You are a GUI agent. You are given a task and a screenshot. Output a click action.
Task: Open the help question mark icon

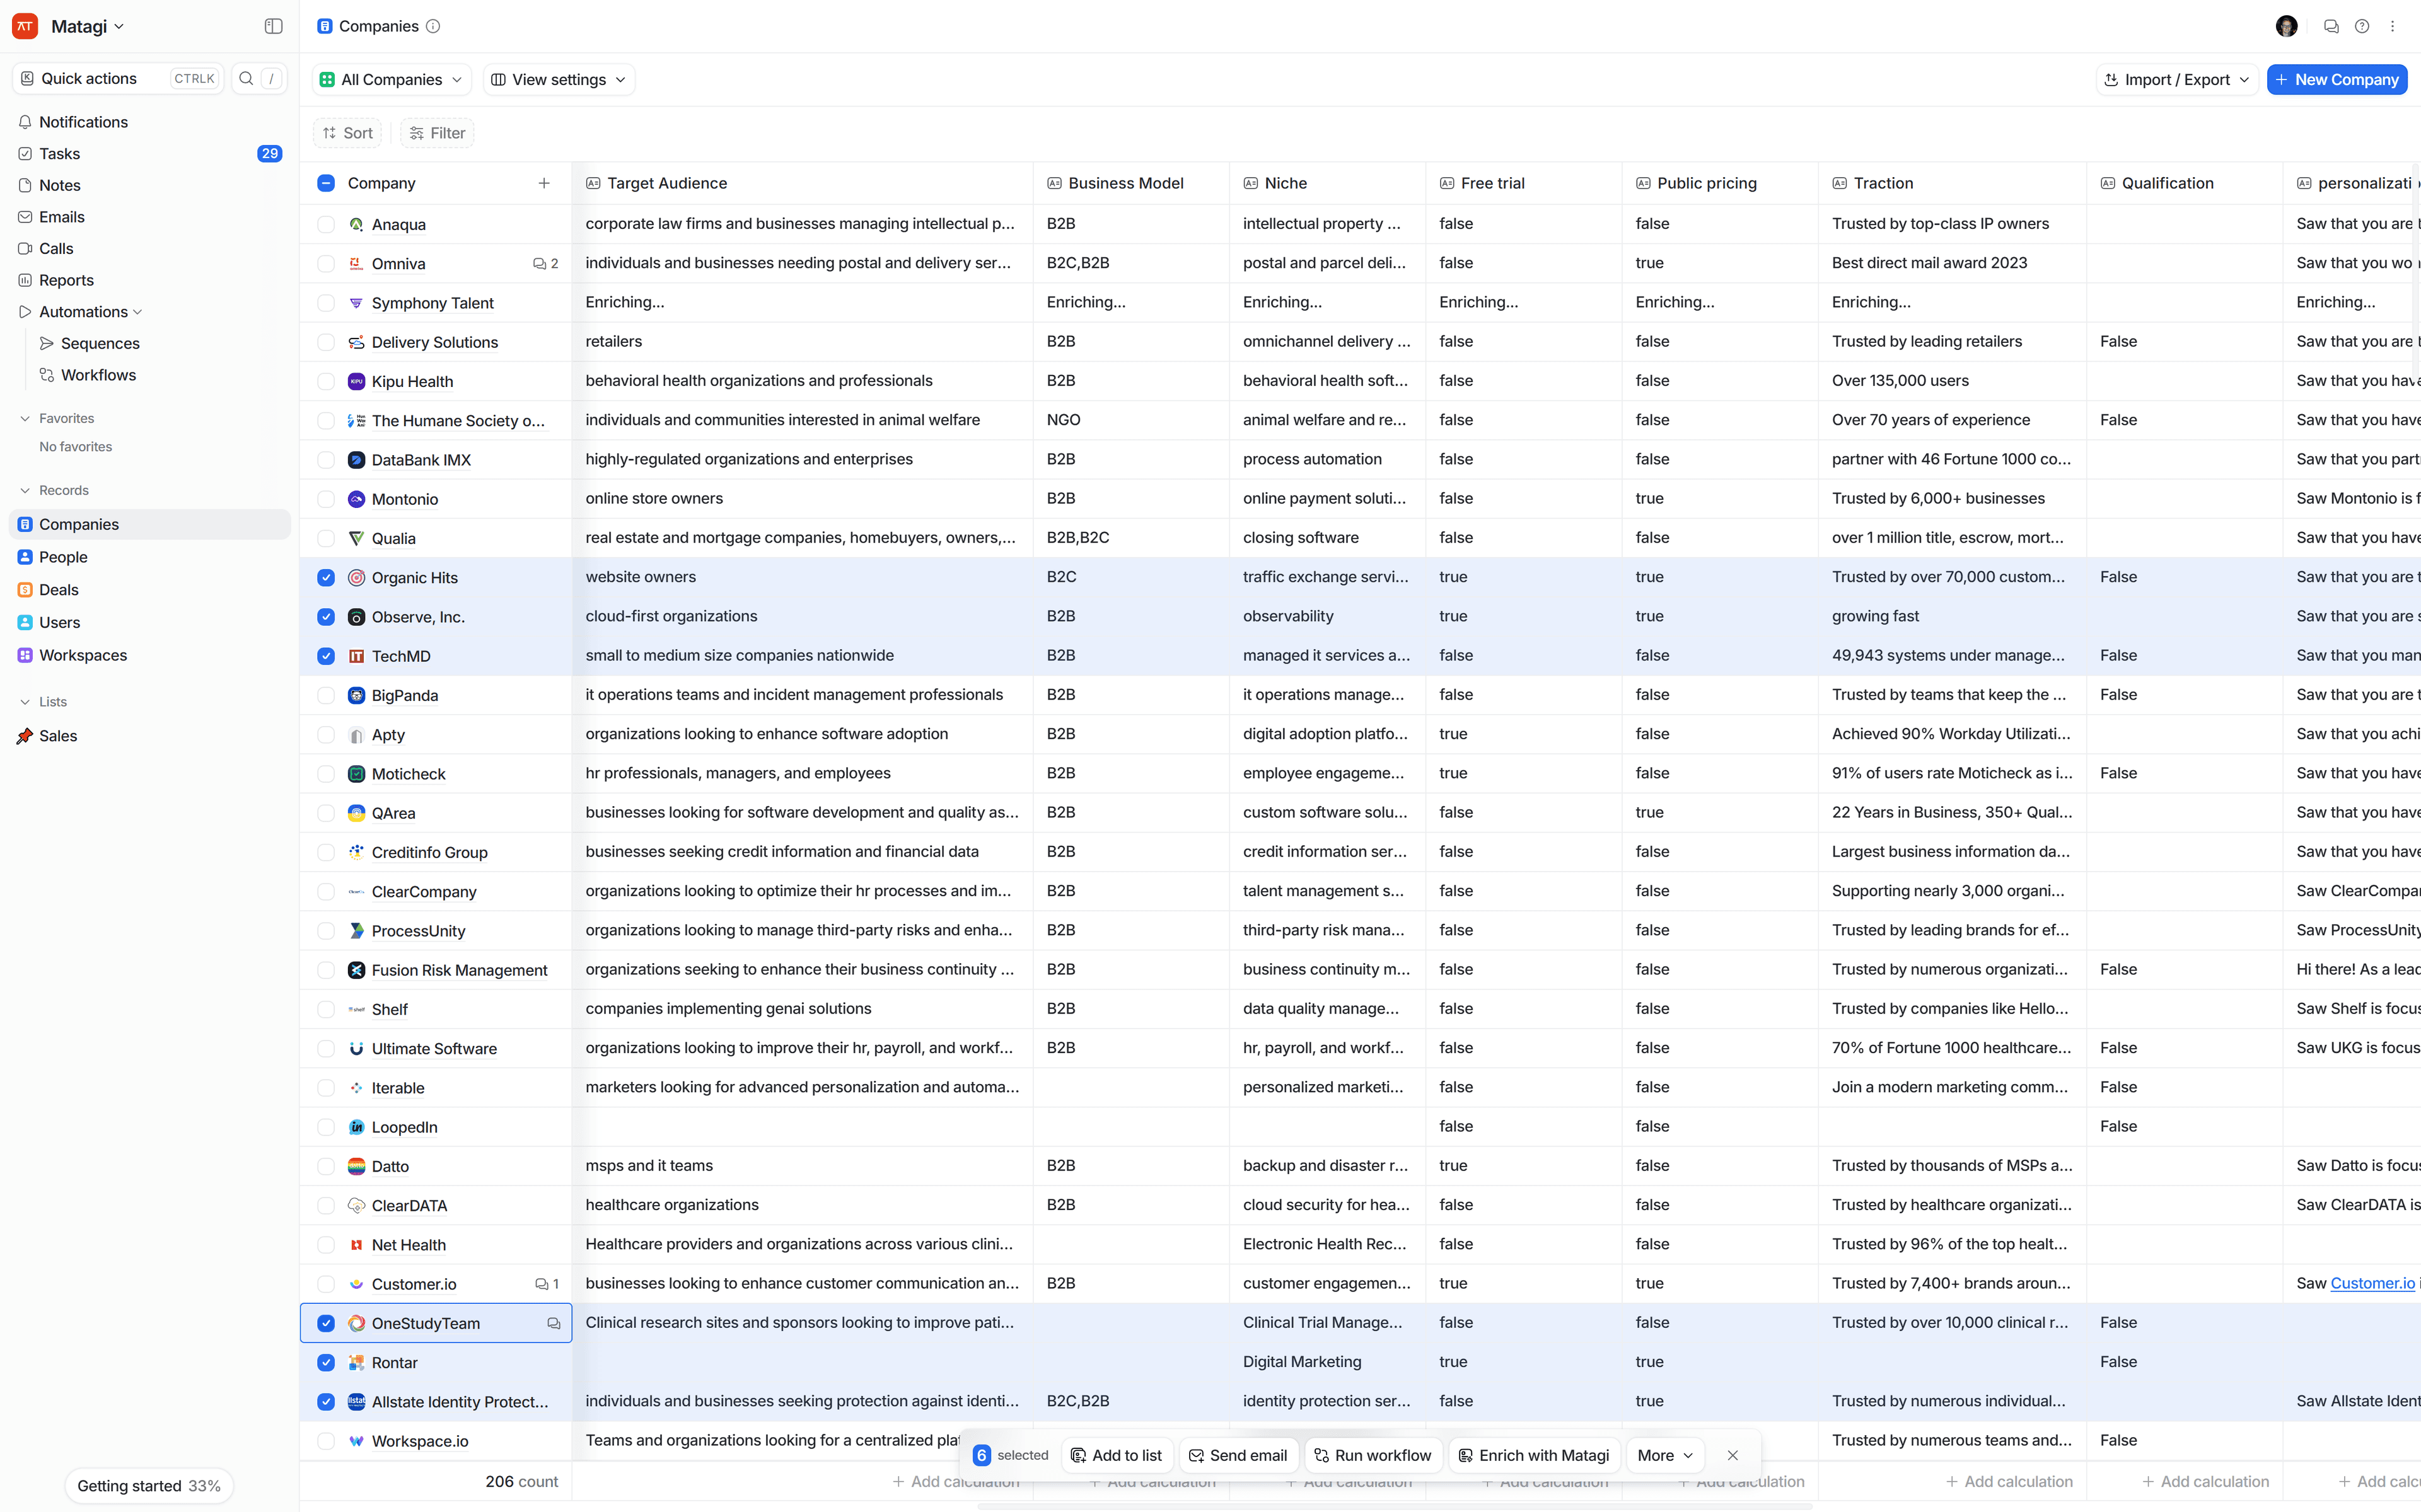point(2362,26)
